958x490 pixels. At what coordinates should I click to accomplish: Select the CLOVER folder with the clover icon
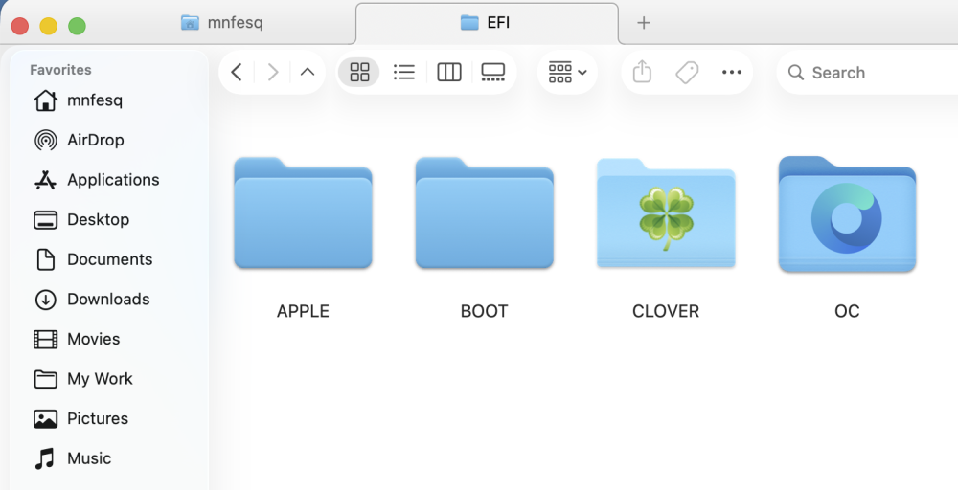(x=666, y=213)
